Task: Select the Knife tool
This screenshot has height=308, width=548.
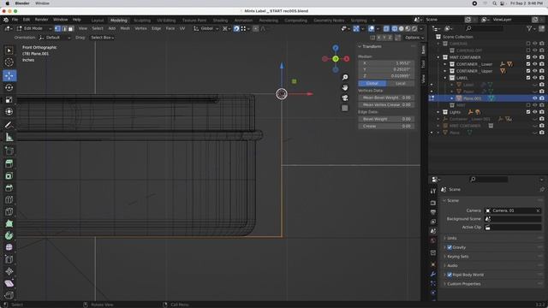Action: click(9, 212)
